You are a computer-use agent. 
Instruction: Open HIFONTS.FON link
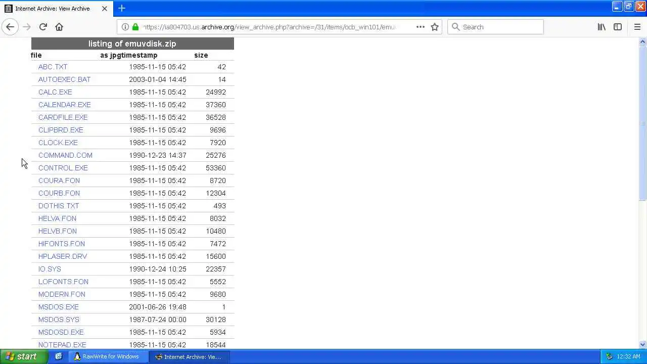pyautogui.click(x=61, y=244)
